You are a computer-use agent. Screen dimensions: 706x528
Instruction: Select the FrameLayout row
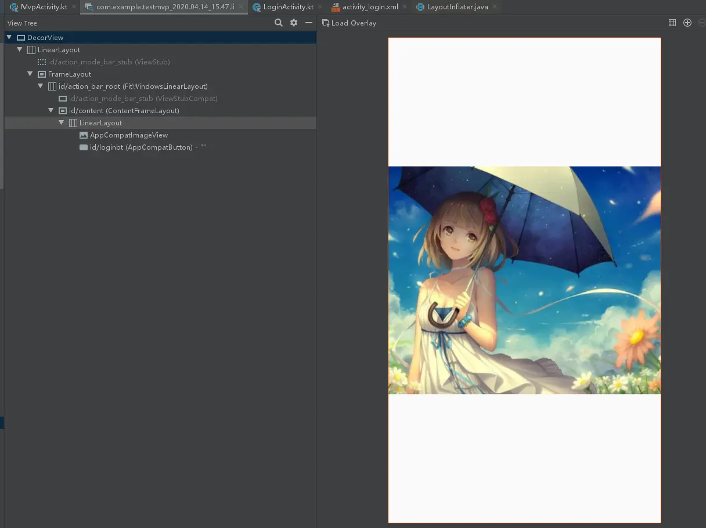tap(160, 74)
